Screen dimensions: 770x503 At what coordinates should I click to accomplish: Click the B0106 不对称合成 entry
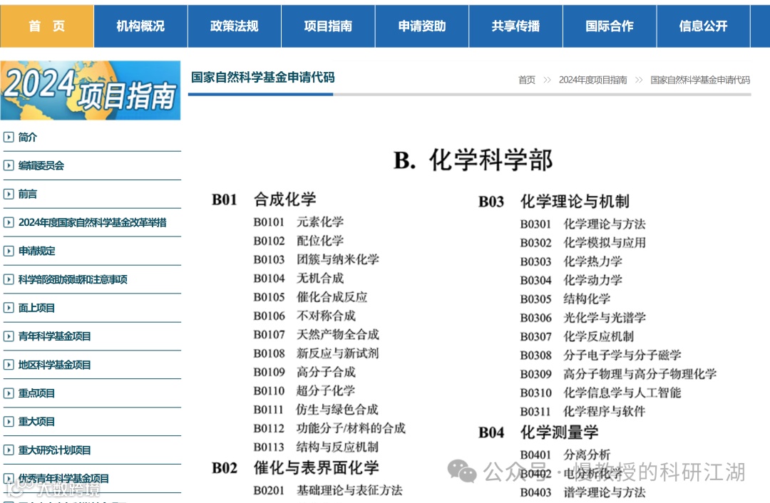click(x=304, y=316)
